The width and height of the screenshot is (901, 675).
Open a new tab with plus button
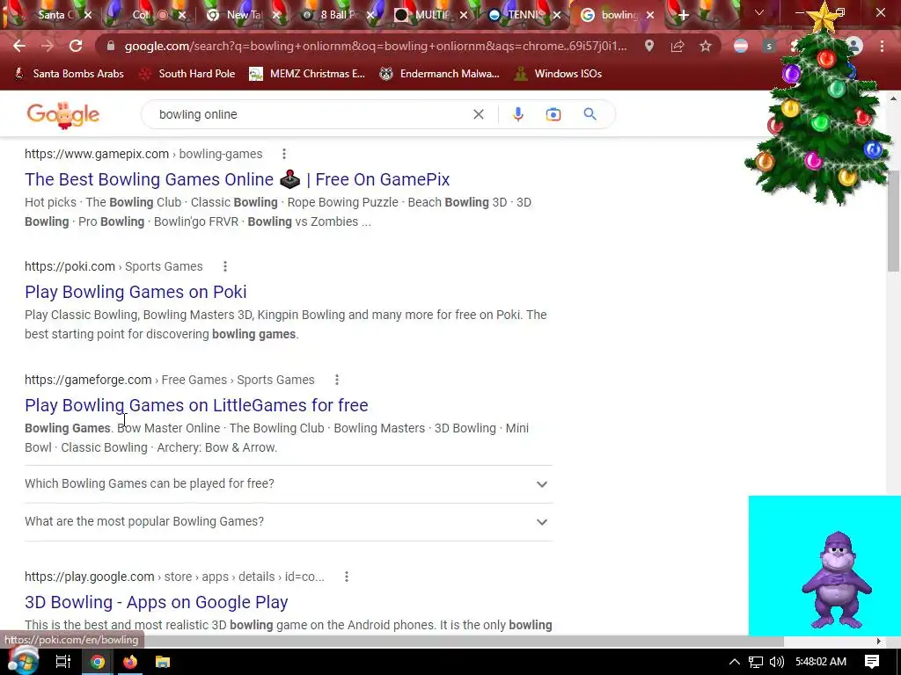click(683, 15)
